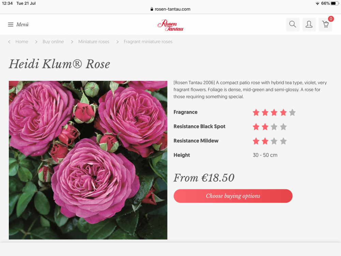Click the 30 - 50 cm height value

pyautogui.click(x=265, y=155)
